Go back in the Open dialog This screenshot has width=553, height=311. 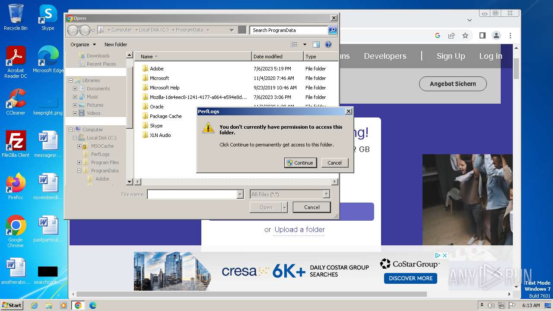[x=73, y=30]
